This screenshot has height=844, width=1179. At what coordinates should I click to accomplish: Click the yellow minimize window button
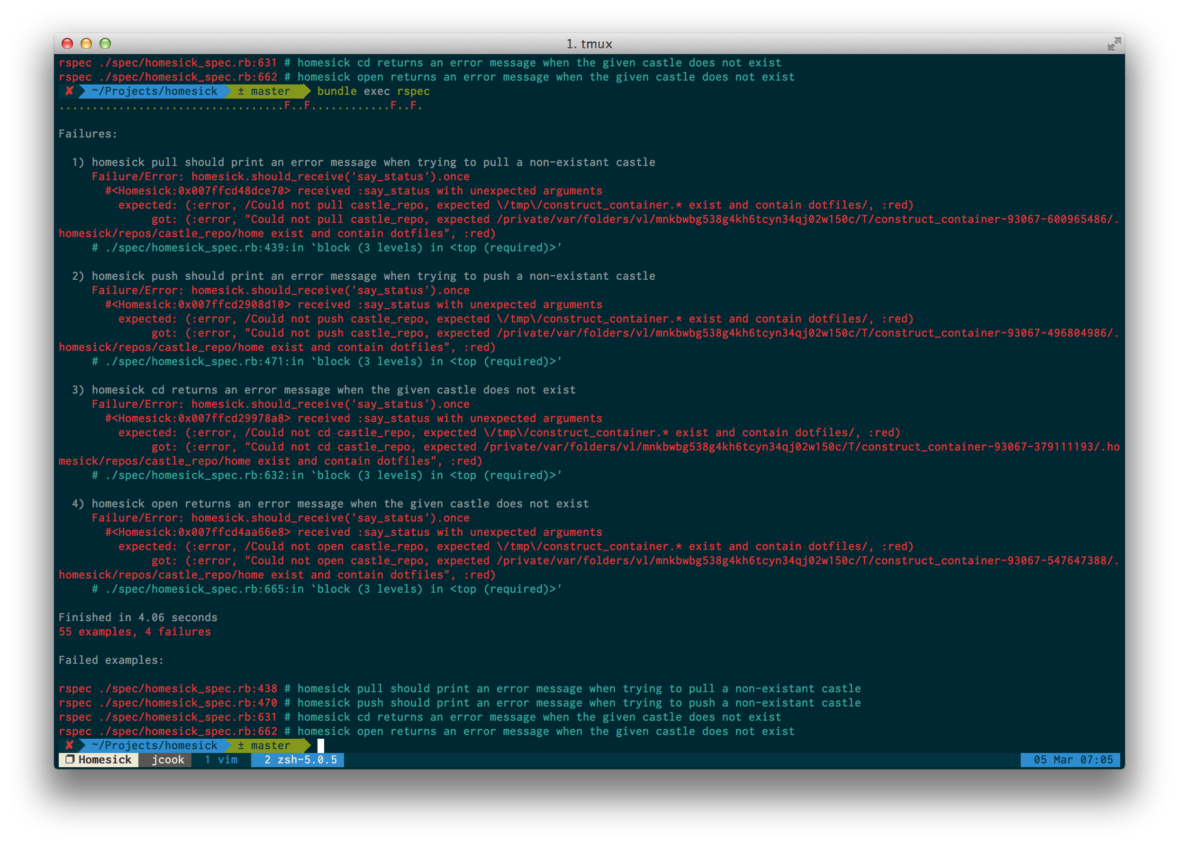86,44
